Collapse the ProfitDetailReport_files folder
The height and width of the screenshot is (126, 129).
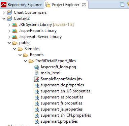(26, 61)
